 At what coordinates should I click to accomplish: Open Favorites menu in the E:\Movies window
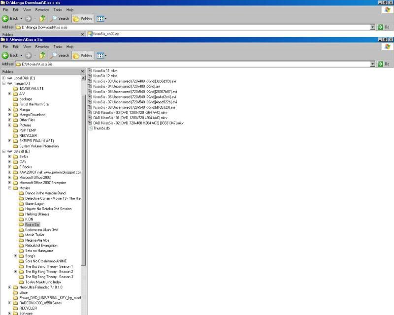point(42,46)
